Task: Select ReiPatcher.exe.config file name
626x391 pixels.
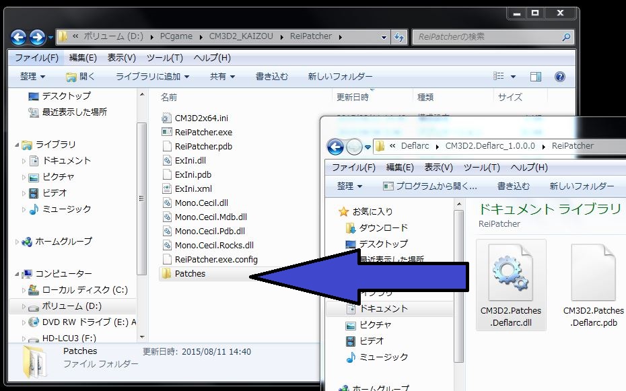Action: [216, 259]
